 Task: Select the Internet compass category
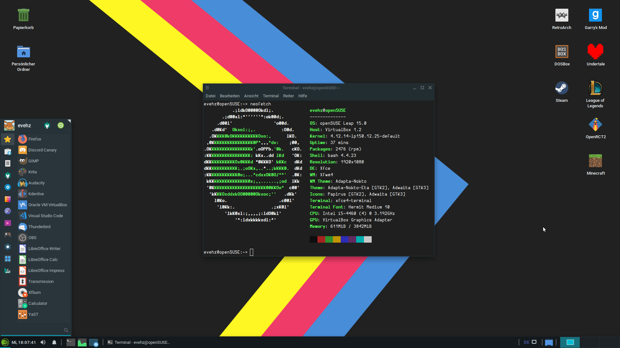[x=8, y=211]
